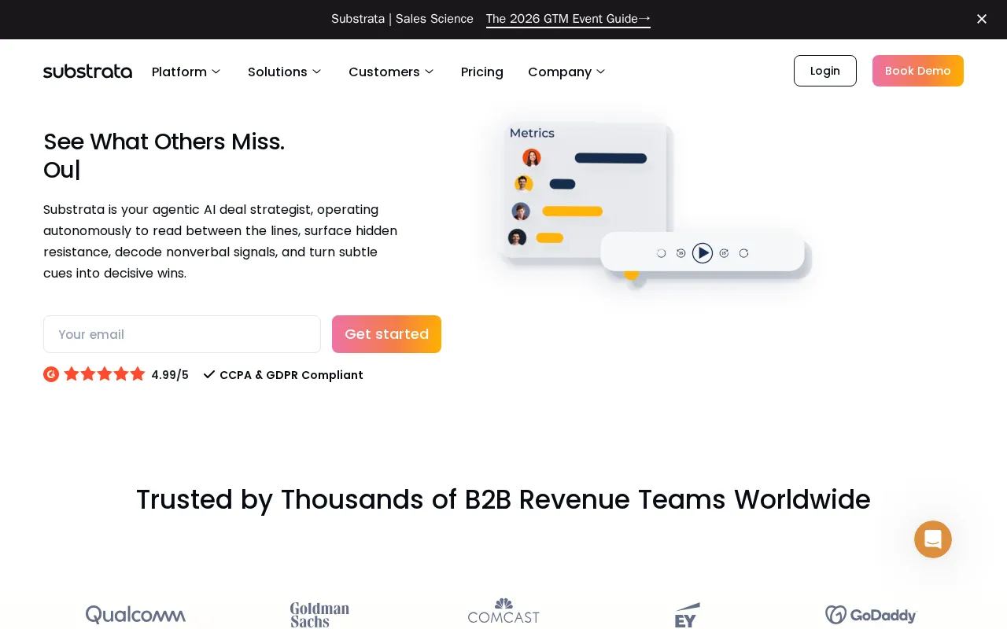1007x629 pixels.
Task: Click the 4.99/5 rating text
Action: (170, 375)
